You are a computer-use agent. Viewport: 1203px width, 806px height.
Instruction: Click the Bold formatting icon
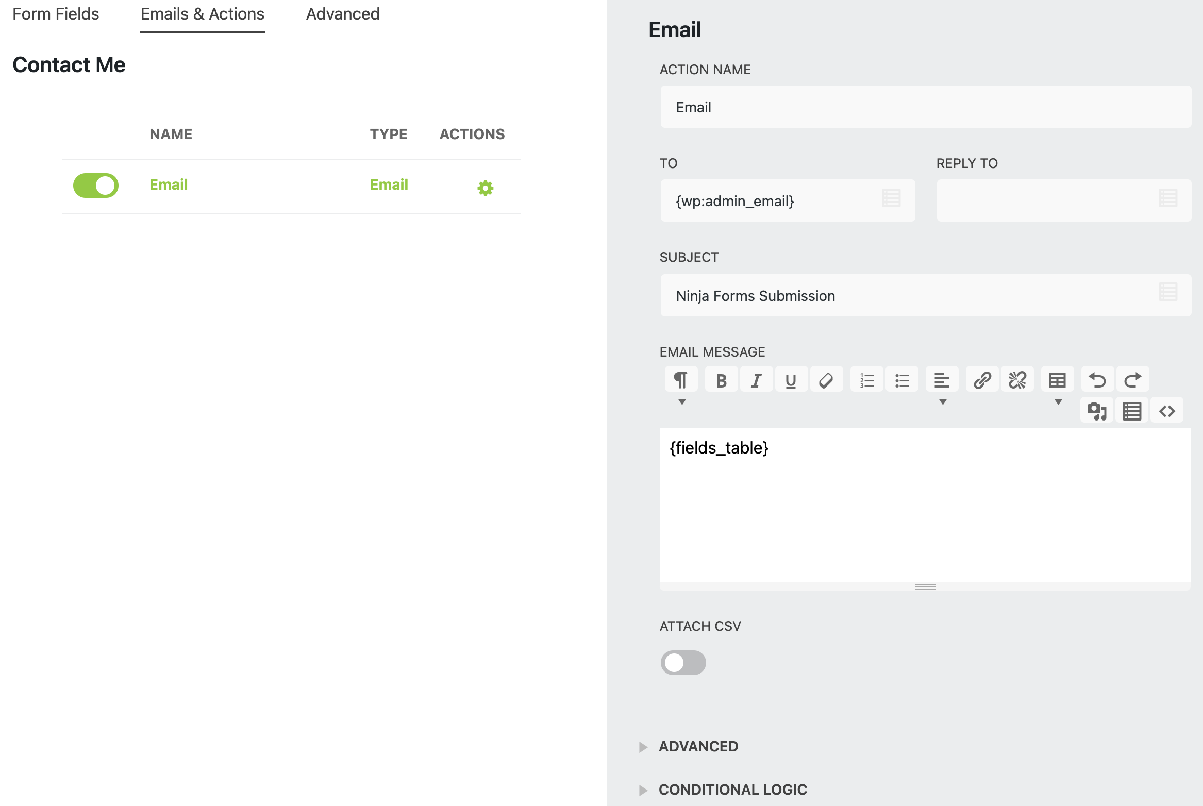pos(721,380)
